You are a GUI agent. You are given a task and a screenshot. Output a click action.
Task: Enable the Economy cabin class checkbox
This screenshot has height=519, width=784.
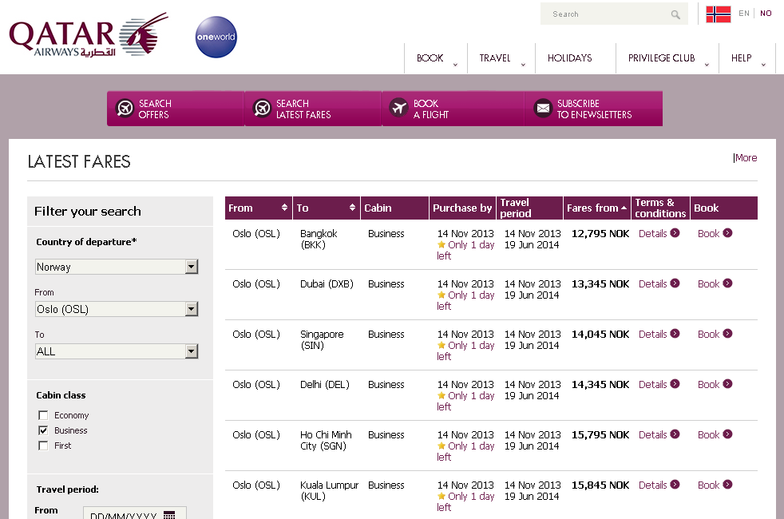coord(43,415)
